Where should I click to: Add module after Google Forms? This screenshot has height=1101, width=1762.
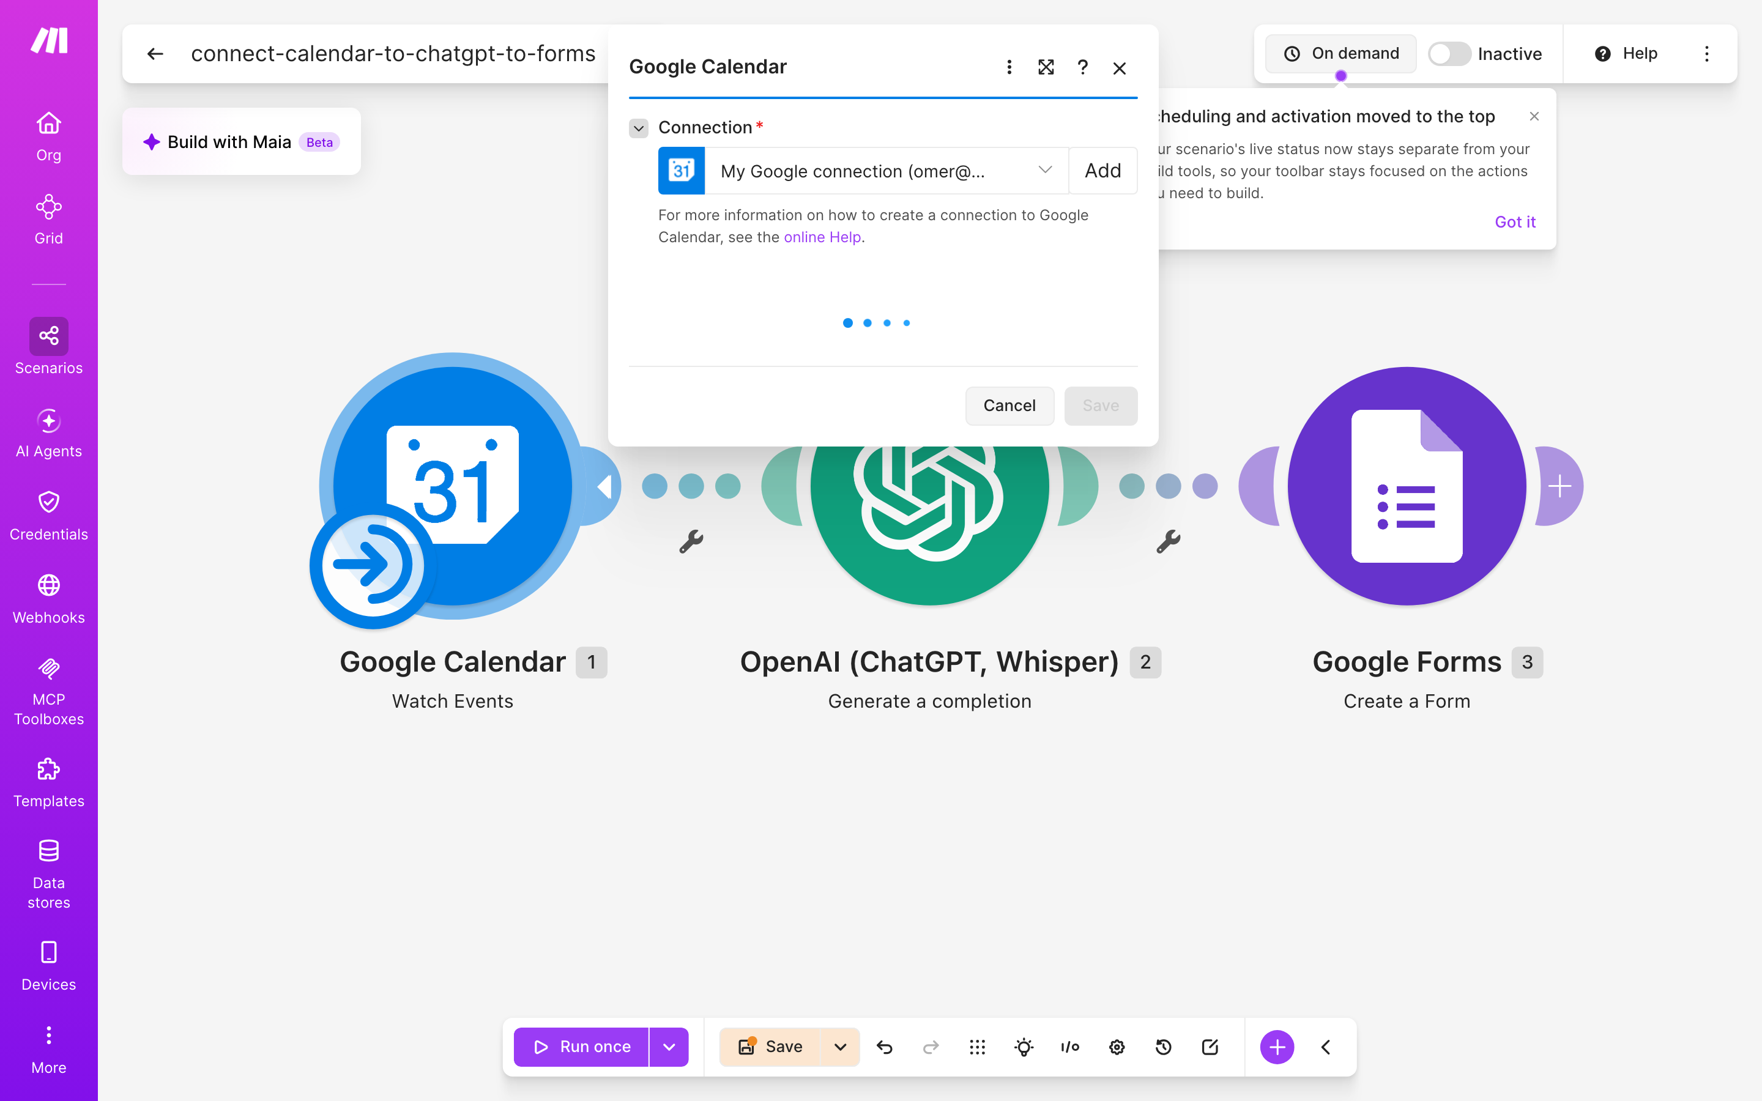1559,486
